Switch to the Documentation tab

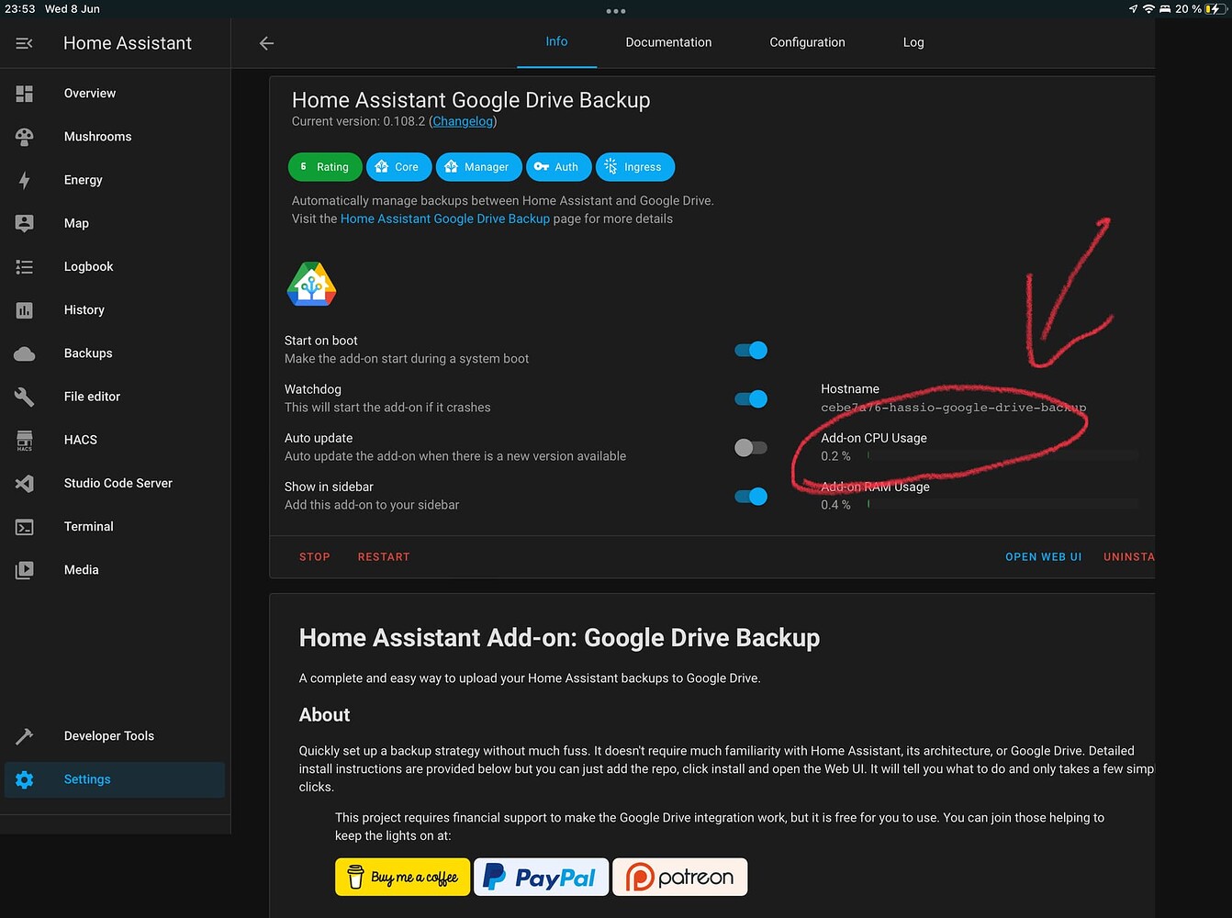coord(668,42)
